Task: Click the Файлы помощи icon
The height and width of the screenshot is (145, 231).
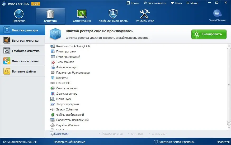Action: [53, 67]
